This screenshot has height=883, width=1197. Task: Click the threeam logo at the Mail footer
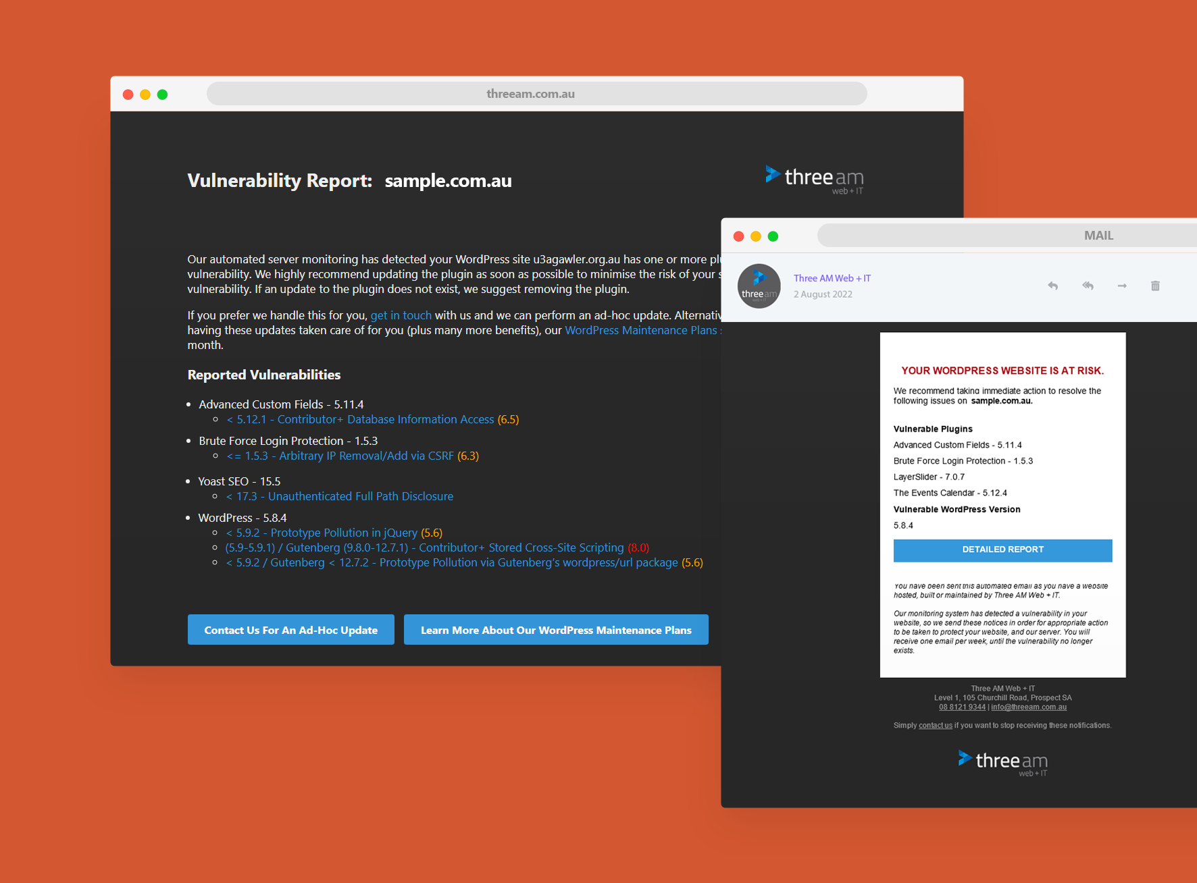click(1003, 763)
